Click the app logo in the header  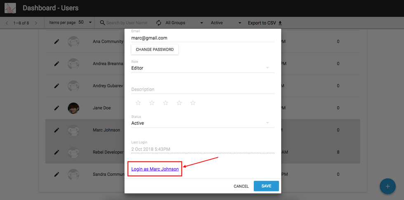coord(10,8)
